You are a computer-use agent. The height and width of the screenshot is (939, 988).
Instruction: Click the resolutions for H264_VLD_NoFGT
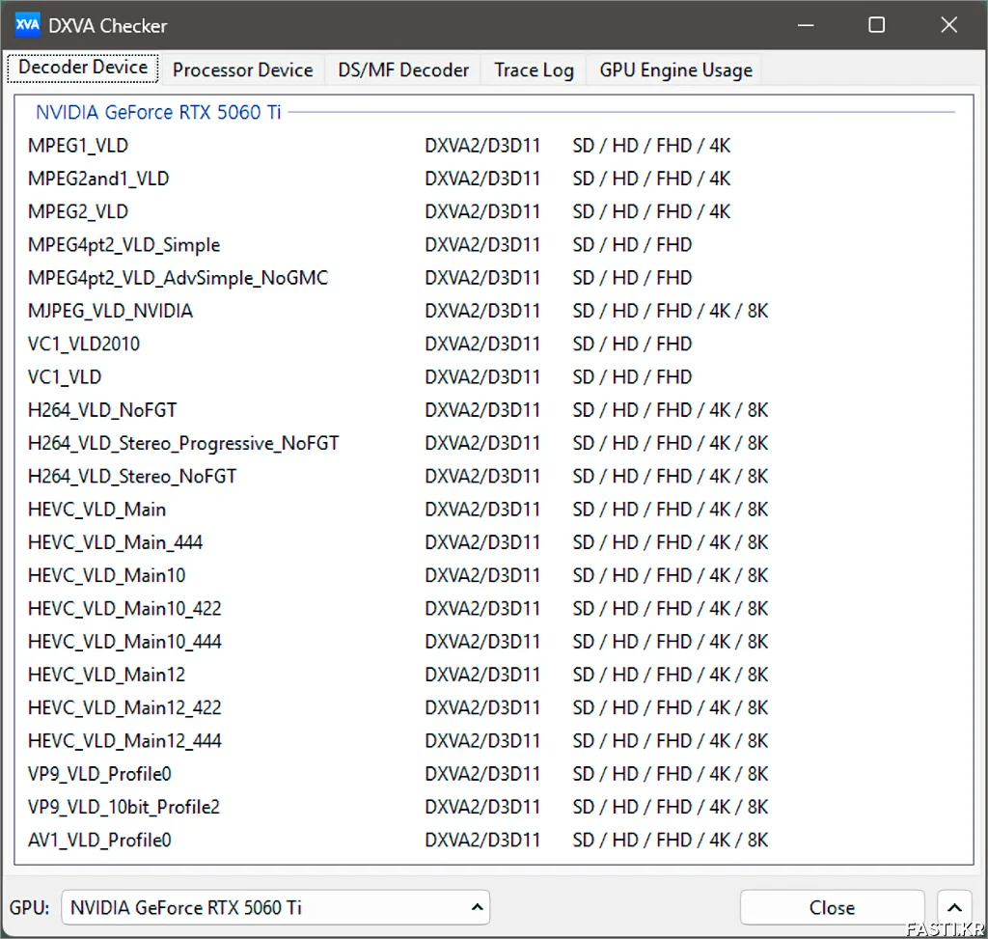(x=671, y=410)
